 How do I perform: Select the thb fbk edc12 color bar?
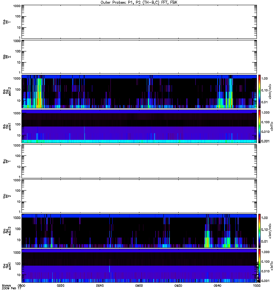[x=259, y=91]
